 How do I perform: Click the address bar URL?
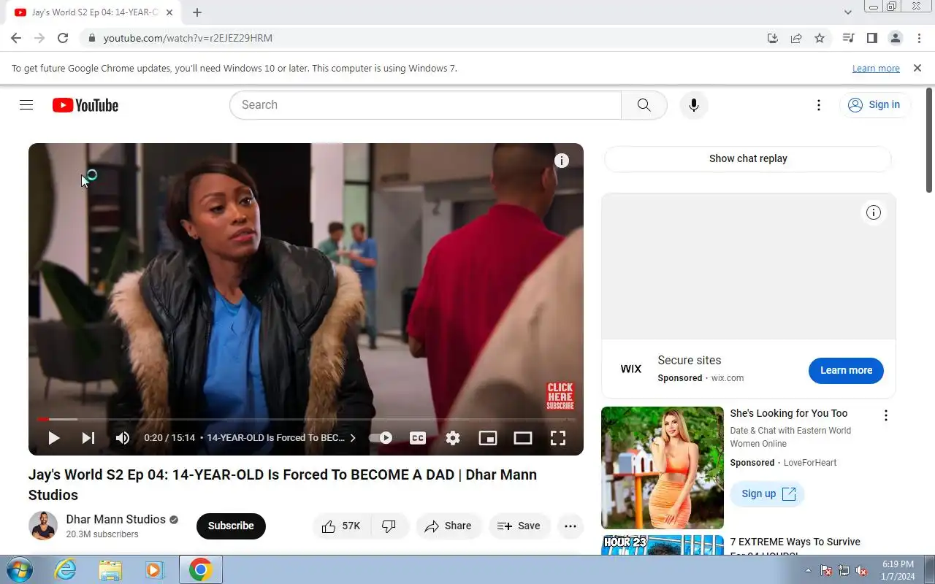[x=188, y=38]
